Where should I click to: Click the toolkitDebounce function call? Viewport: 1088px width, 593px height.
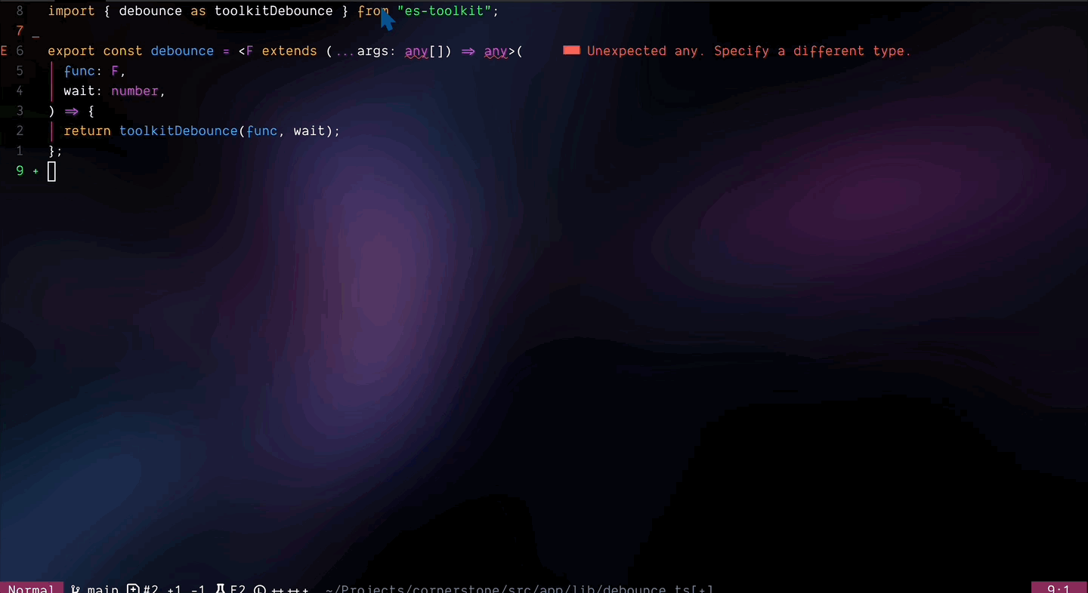coord(178,131)
